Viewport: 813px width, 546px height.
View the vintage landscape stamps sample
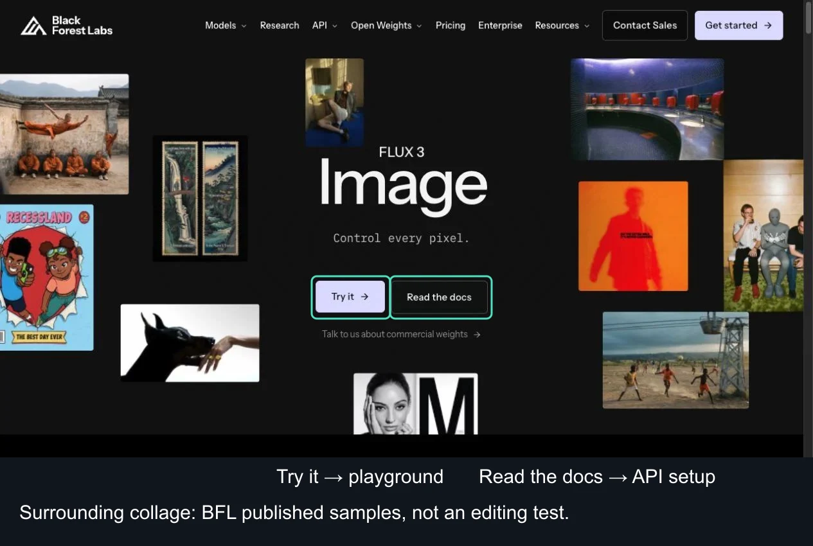[x=200, y=198]
